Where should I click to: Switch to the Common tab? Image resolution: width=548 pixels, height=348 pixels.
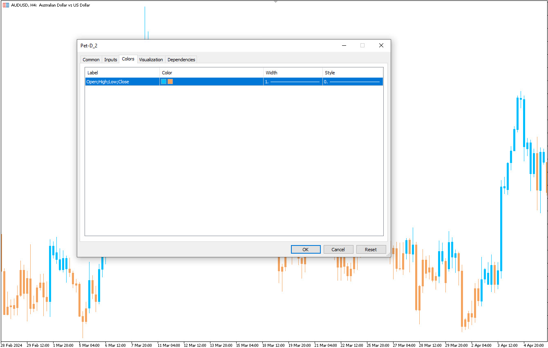pos(91,59)
